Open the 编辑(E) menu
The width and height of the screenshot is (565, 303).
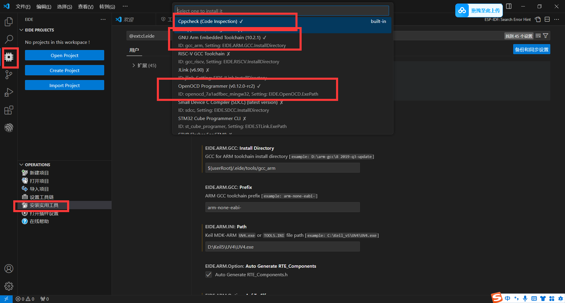(x=44, y=6)
